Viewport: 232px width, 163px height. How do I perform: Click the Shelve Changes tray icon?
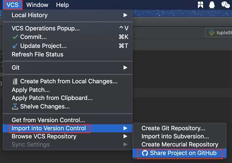(x=15, y=107)
